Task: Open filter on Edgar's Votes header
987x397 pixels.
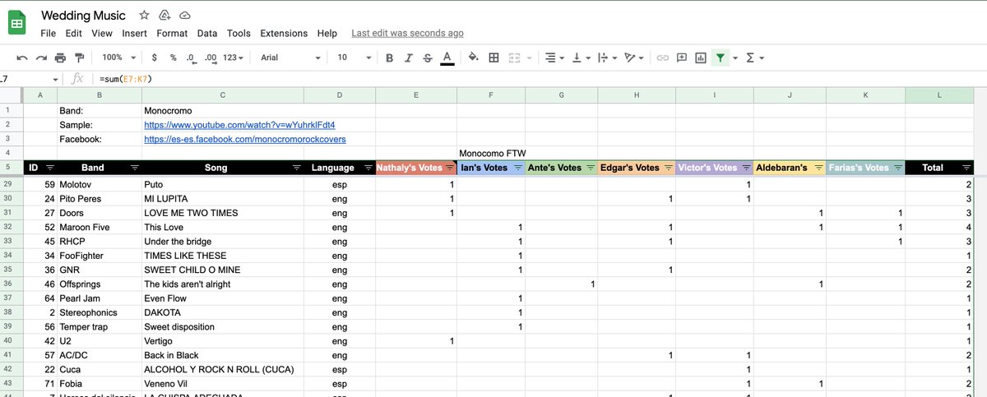Action: [x=667, y=168]
